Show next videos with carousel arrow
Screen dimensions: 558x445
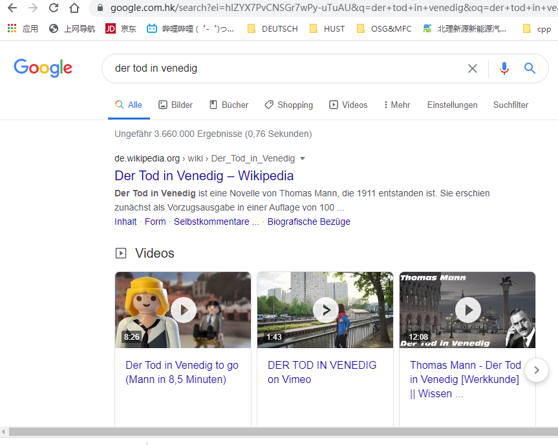[536, 370]
